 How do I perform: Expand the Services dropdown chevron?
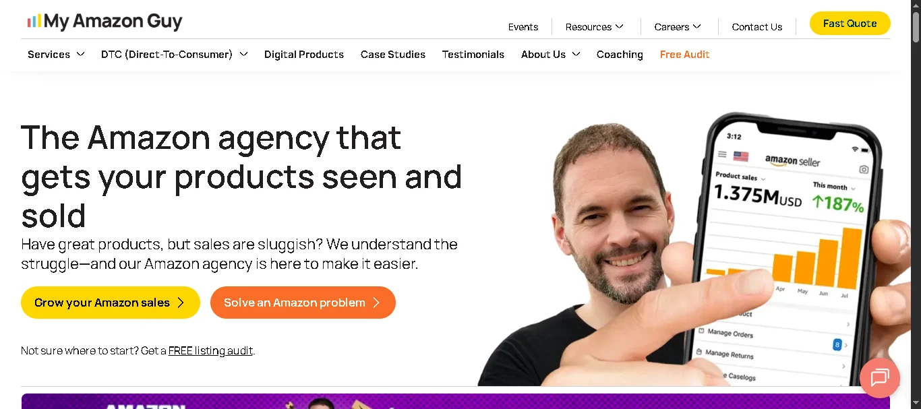pos(80,54)
